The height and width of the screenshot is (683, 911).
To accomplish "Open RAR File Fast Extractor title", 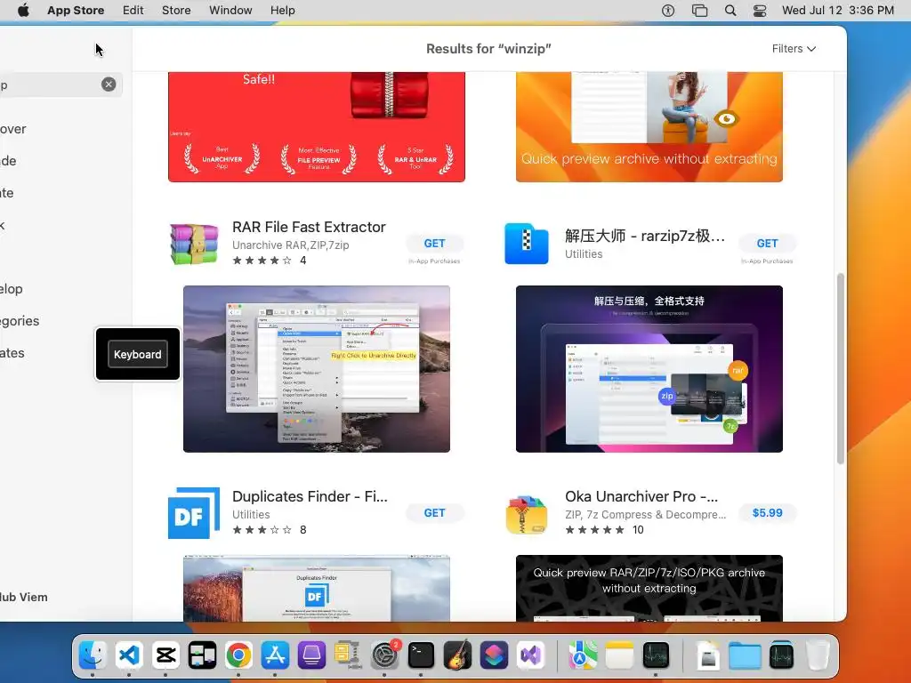I will click(309, 227).
